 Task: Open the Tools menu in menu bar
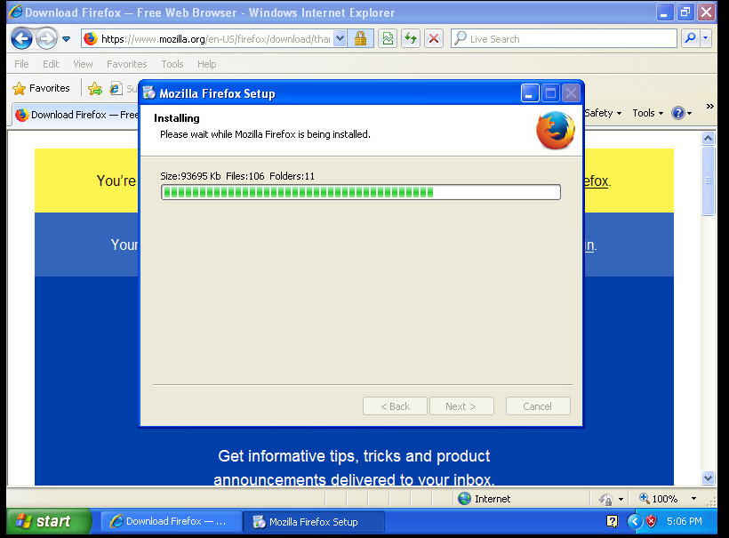click(172, 64)
